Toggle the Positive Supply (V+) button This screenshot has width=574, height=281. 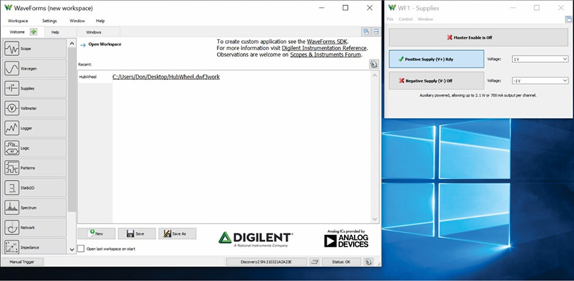(436, 59)
